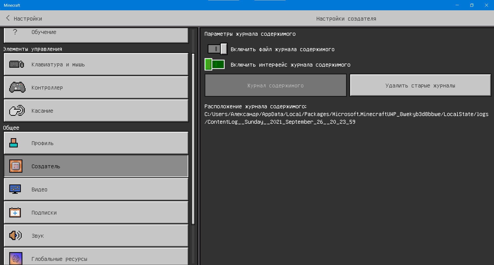Screen dimensions: 494x265
Task: Click the gamepad controller icon
Action: (x=17, y=87)
